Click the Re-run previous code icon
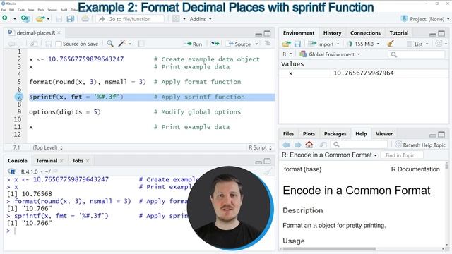The width and height of the screenshot is (452, 254). [215, 44]
